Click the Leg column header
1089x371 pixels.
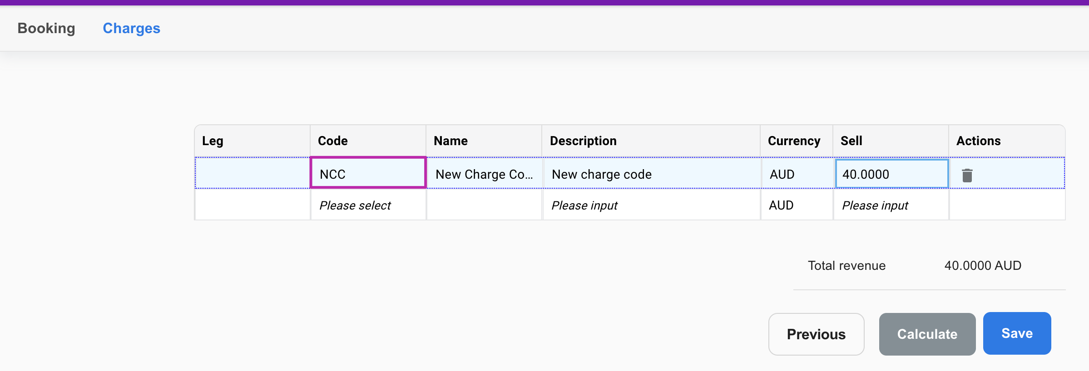point(252,141)
